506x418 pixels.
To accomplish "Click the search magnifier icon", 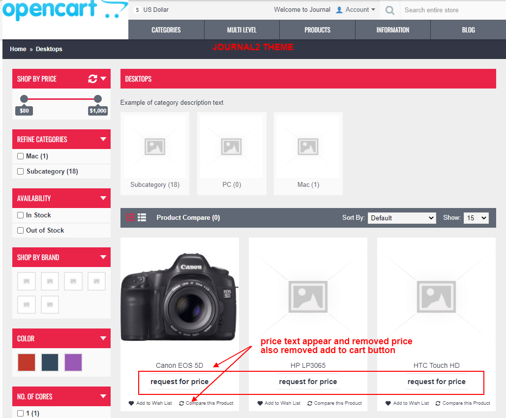I will (389, 9).
